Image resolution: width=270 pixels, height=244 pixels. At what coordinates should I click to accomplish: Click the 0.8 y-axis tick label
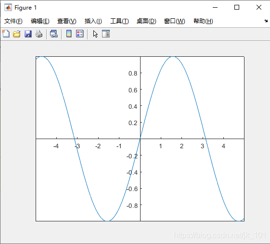(x=133, y=74)
